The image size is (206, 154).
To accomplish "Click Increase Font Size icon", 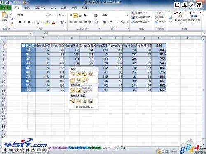I will tap(60, 15).
